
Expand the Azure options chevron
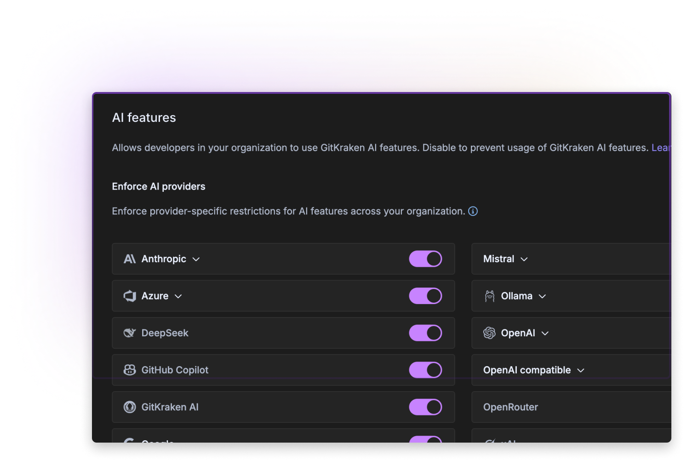[178, 296]
